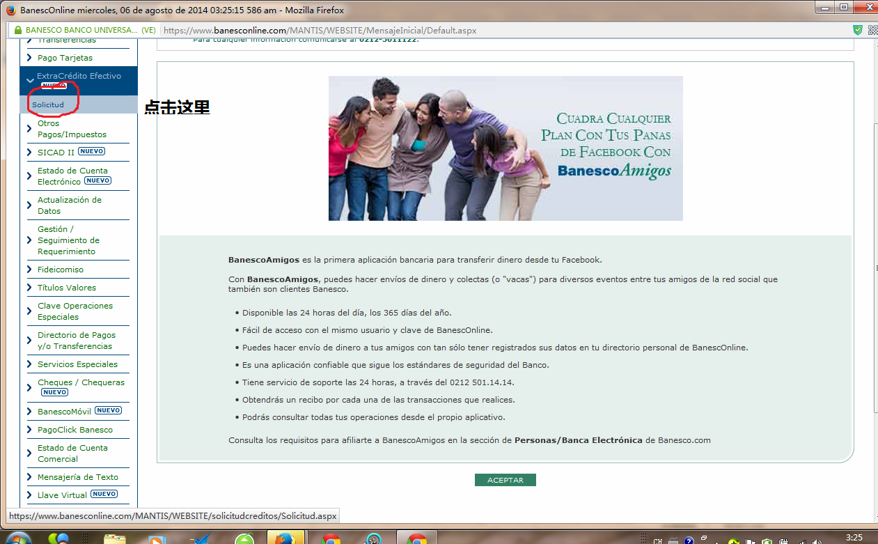Open Estado de Cuenta Comercial
Viewport: 878px width, 544px height.
72,453
